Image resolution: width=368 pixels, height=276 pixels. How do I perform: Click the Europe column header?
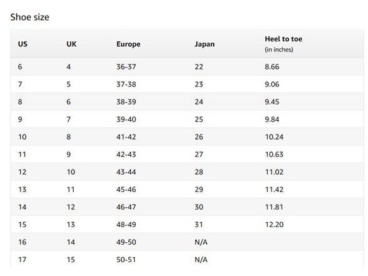pyautogui.click(x=128, y=44)
